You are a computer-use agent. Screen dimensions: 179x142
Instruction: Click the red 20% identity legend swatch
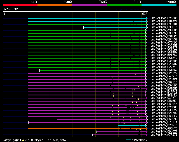coord(20,5)
